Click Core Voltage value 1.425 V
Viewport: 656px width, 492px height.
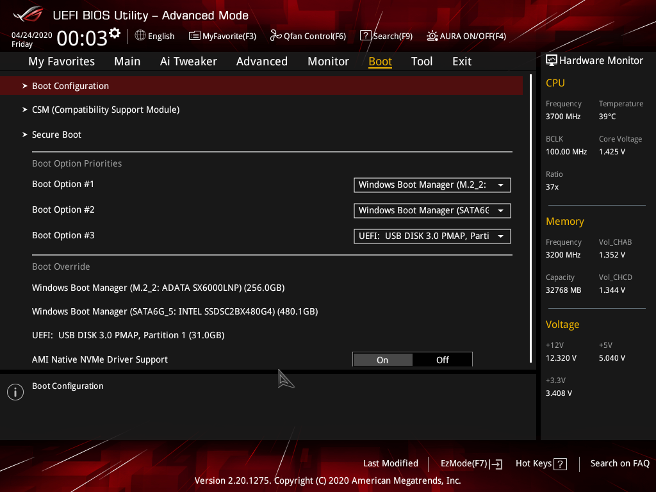(612, 152)
